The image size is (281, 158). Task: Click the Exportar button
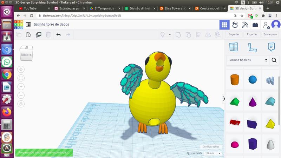pyautogui.click(x=252, y=34)
